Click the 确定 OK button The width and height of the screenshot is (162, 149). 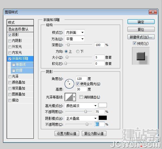[x=141, y=22]
